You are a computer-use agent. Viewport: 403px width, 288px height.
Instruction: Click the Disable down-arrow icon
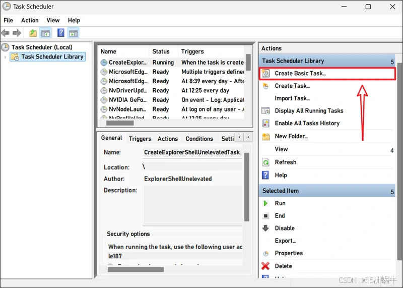pyautogui.click(x=265, y=228)
